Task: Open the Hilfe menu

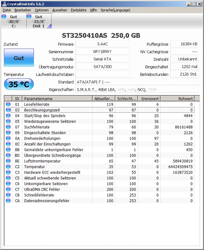Action: [93, 10]
